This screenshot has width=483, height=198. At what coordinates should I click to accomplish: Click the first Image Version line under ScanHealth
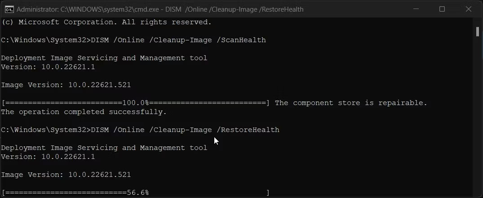tap(66, 85)
